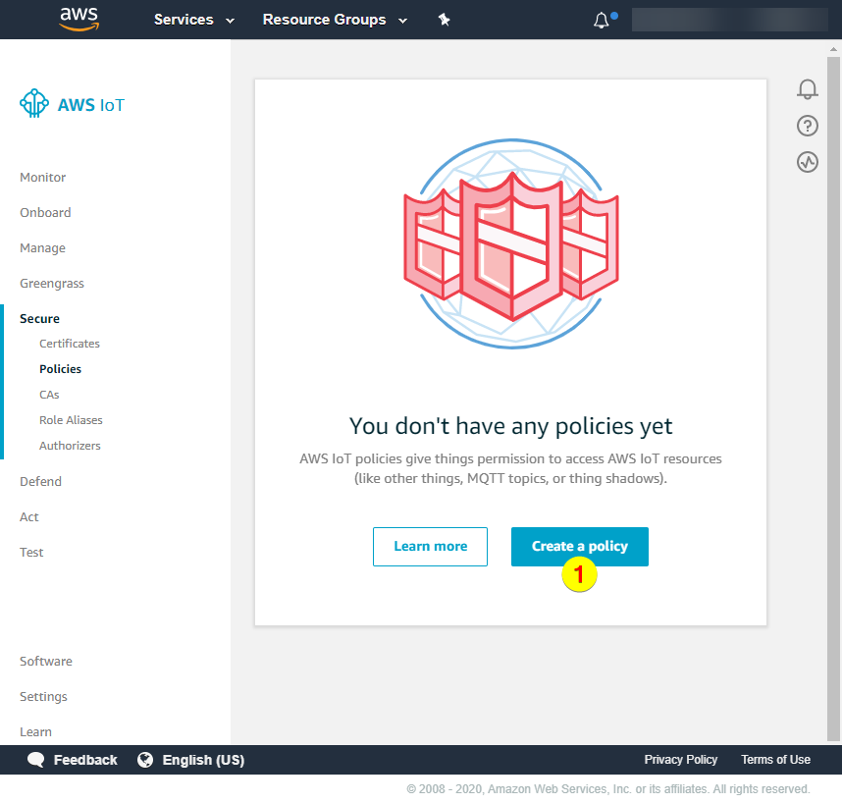The image size is (842, 804).
Task: Click the health status icon in right sidebar
Action: (x=807, y=162)
